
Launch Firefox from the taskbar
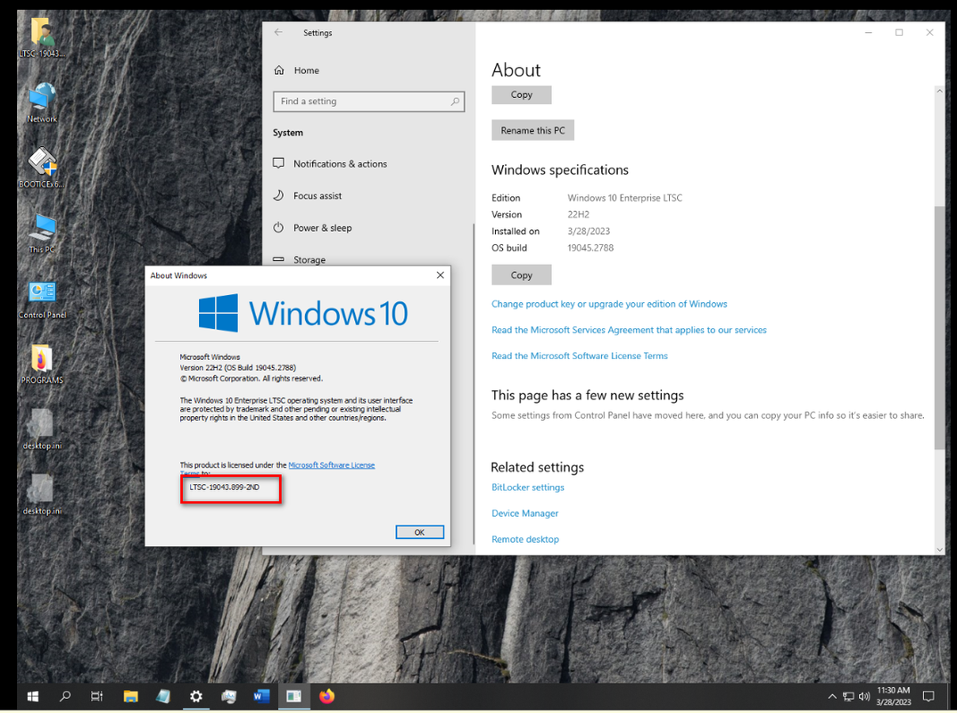327,696
